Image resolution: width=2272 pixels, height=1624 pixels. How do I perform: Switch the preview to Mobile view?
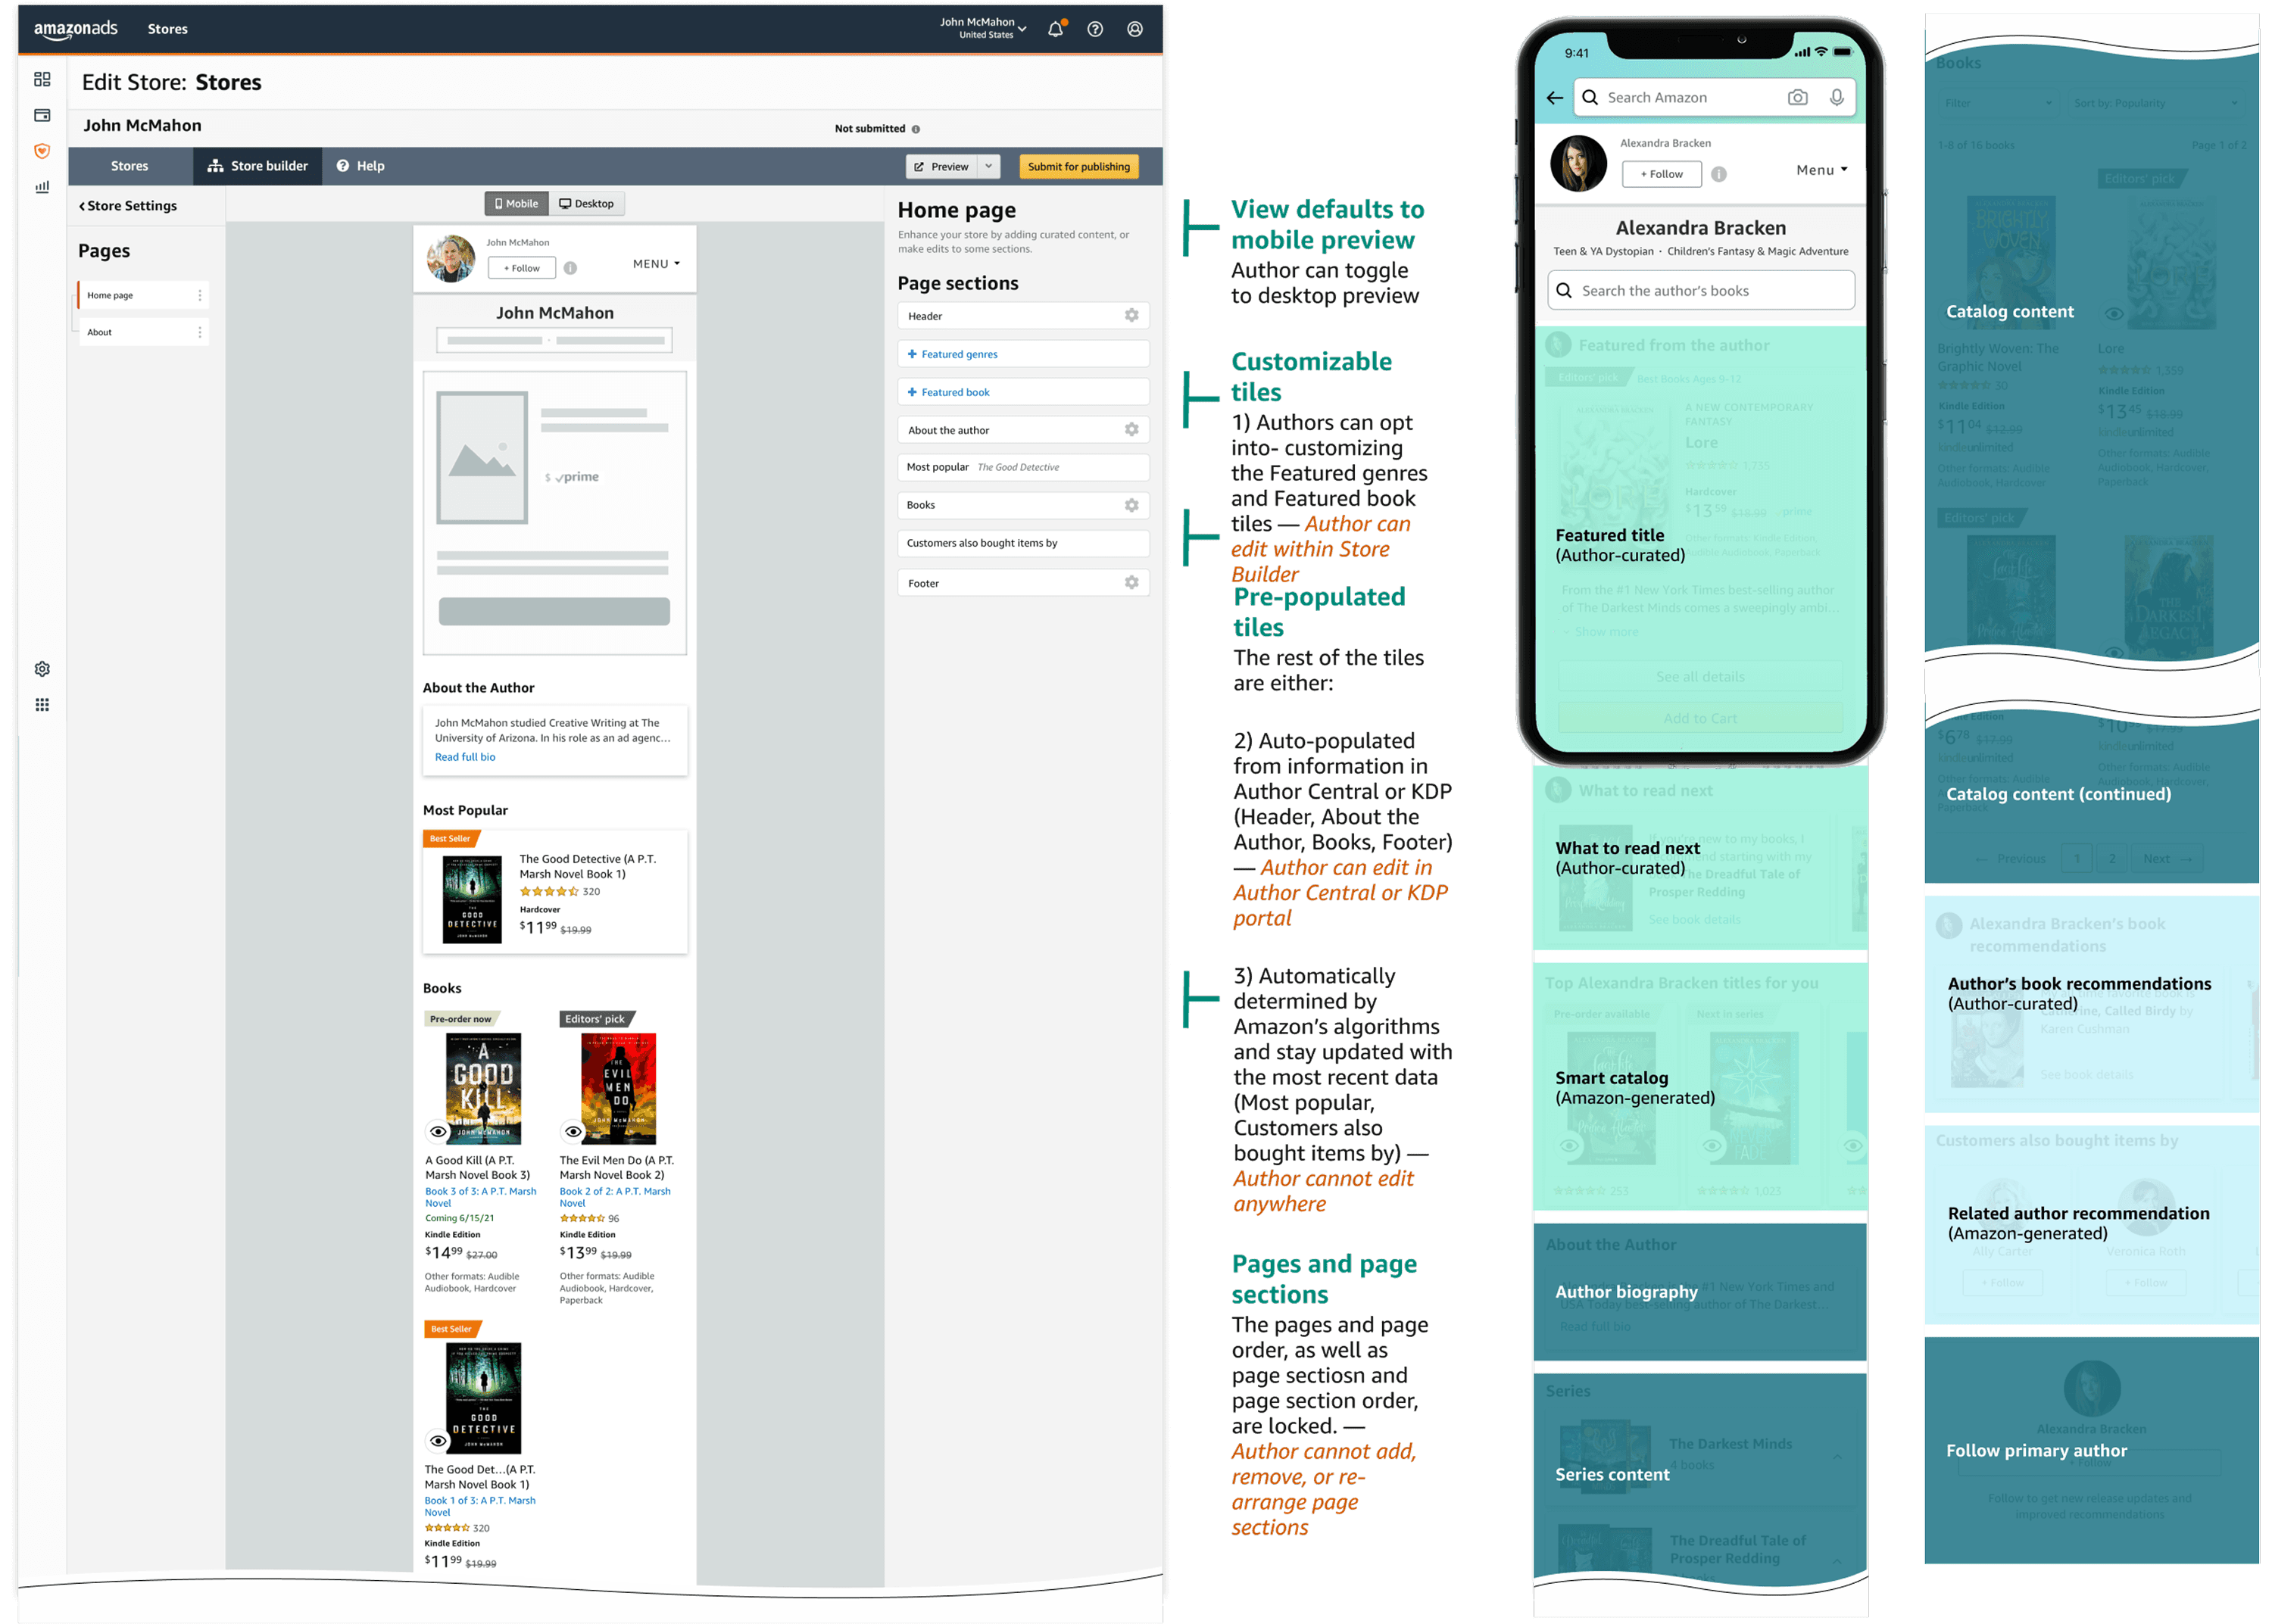pyautogui.click(x=517, y=203)
